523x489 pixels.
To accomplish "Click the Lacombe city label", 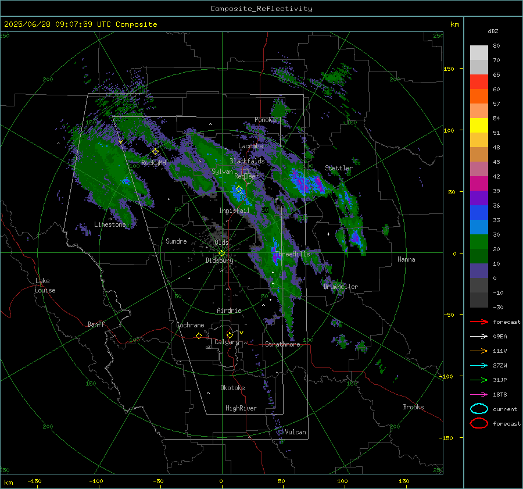I will click(250, 146).
